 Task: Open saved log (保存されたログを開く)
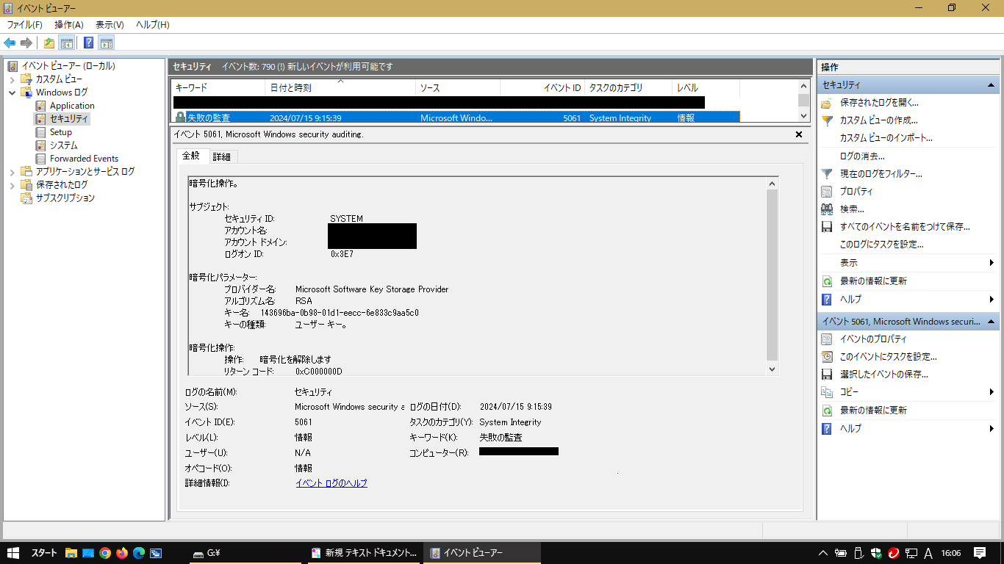[879, 103]
